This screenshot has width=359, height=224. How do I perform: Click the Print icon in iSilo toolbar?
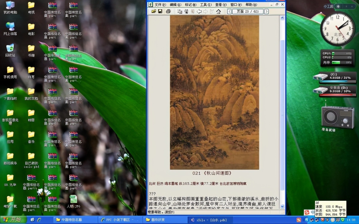tap(168, 11)
